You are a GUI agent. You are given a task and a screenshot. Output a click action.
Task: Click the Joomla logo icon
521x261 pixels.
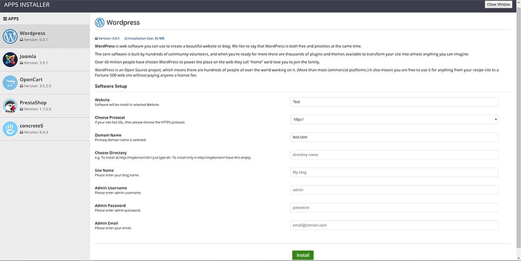tap(10, 59)
